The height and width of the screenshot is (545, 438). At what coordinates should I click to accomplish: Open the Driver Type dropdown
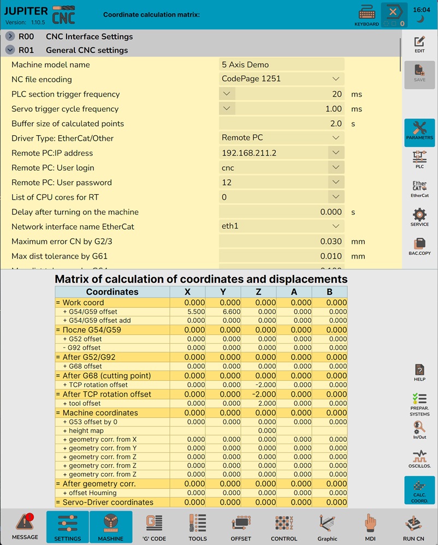(x=335, y=138)
